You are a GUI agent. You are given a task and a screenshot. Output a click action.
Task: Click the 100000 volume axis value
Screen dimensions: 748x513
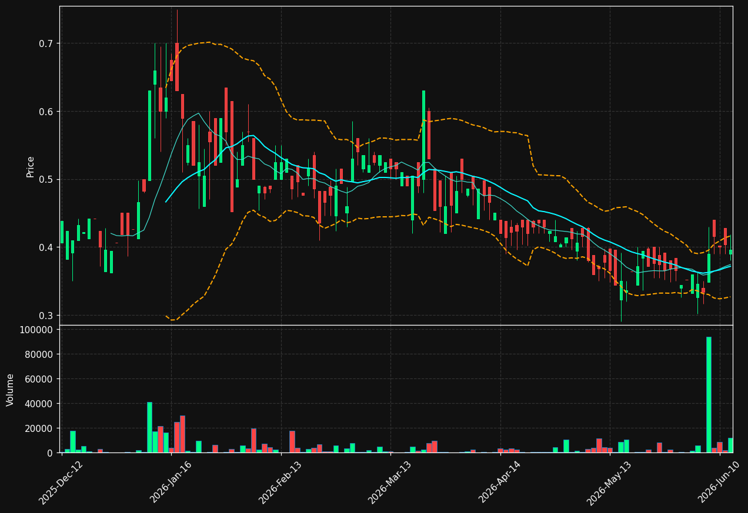click(36, 330)
